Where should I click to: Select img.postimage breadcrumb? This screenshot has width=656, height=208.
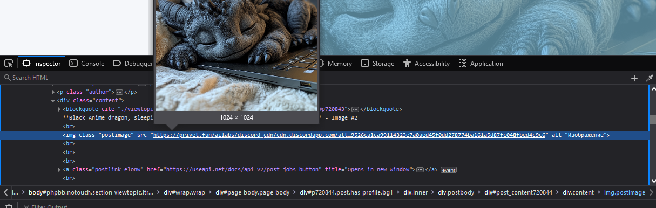coord(624,192)
